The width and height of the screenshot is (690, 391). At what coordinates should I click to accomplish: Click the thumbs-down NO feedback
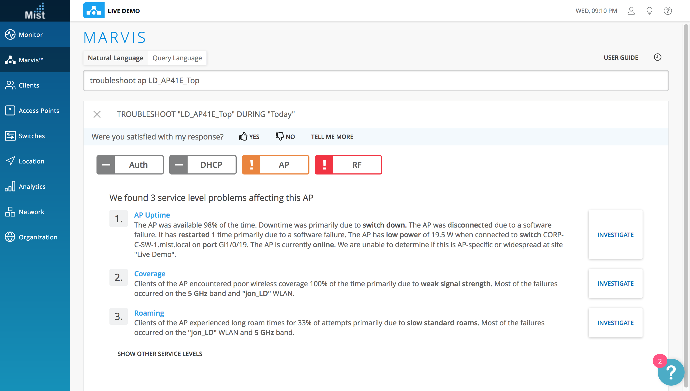pos(285,137)
